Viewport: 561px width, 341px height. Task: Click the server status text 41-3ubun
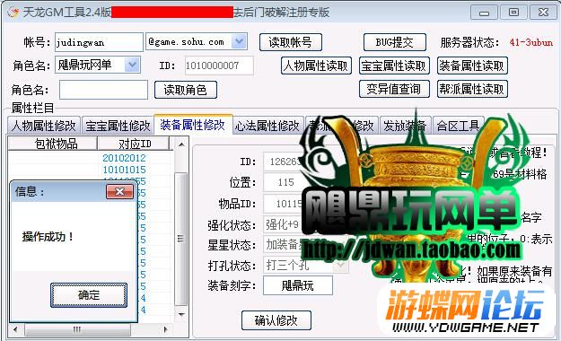(531, 42)
